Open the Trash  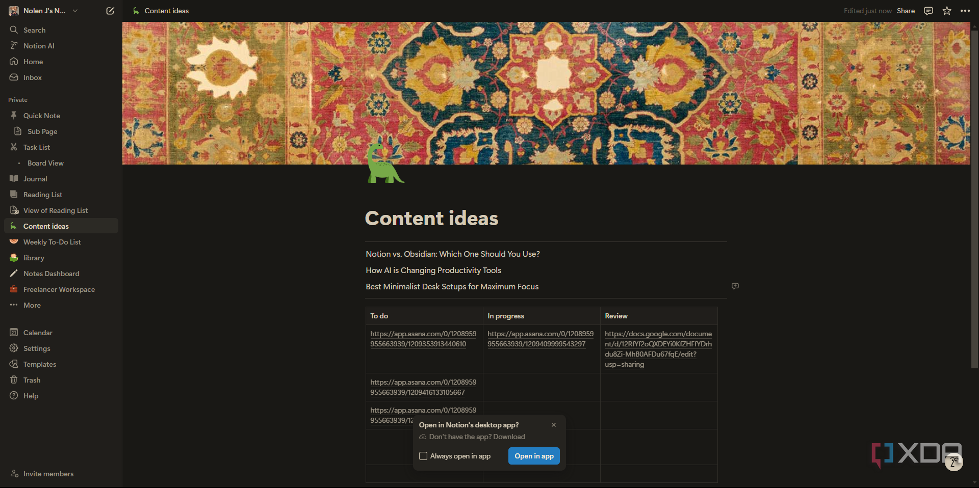[x=61, y=380]
